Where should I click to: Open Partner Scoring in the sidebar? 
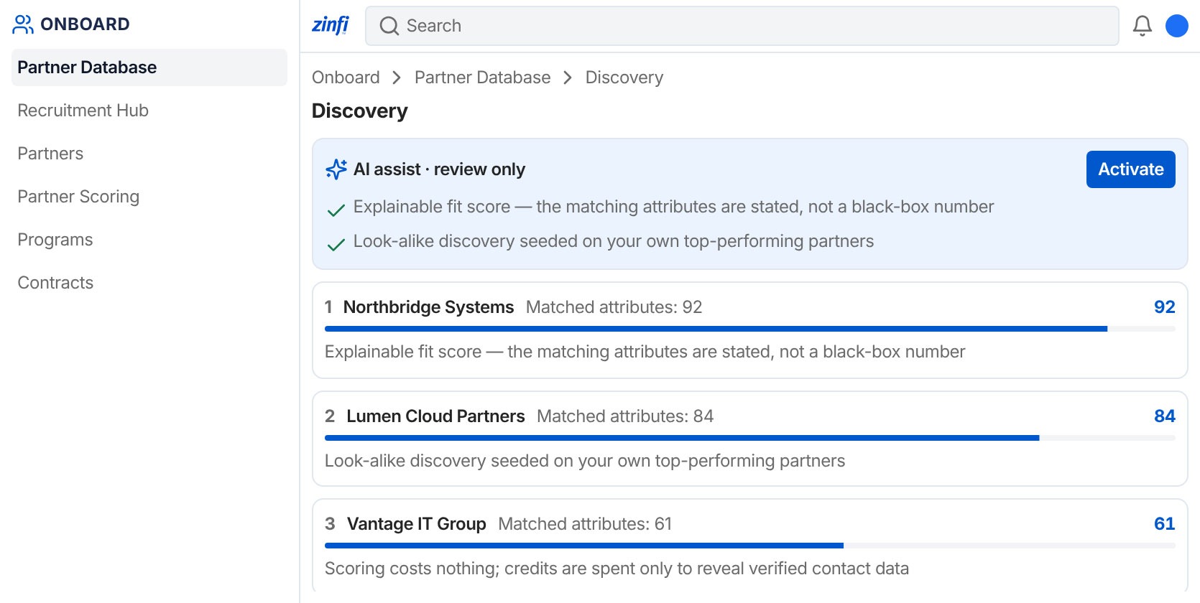pos(149,197)
